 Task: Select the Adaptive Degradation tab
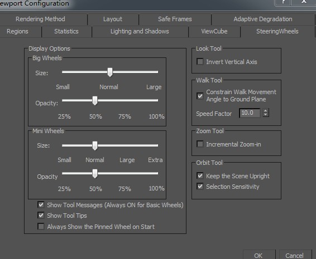[x=263, y=19]
